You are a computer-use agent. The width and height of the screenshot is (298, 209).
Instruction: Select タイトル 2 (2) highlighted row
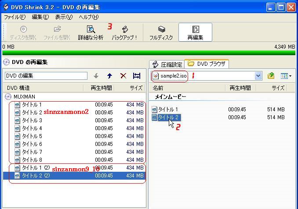tap(75, 176)
